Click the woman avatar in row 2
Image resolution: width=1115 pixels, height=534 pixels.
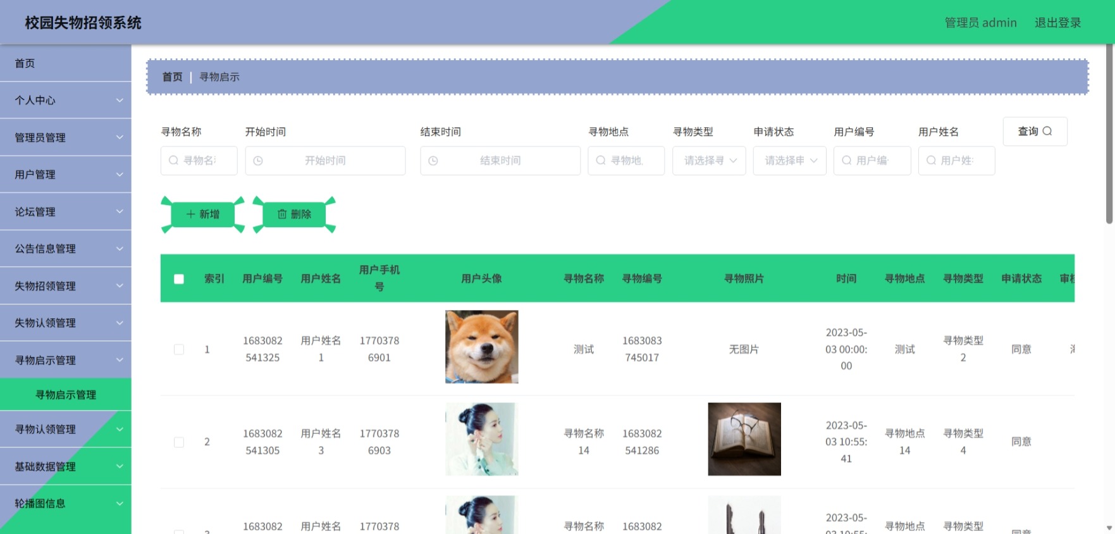(x=482, y=439)
